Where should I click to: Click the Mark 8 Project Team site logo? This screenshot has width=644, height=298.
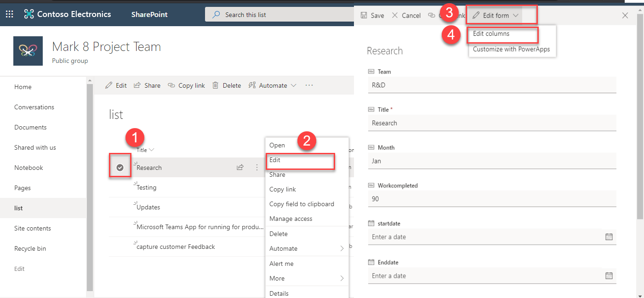[28, 51]
